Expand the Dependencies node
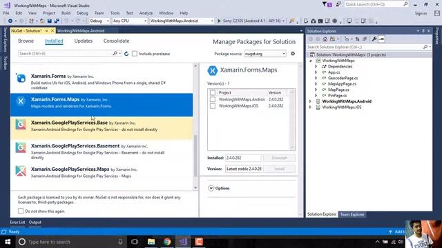This screenshot has width=442, height=248. 316,66
